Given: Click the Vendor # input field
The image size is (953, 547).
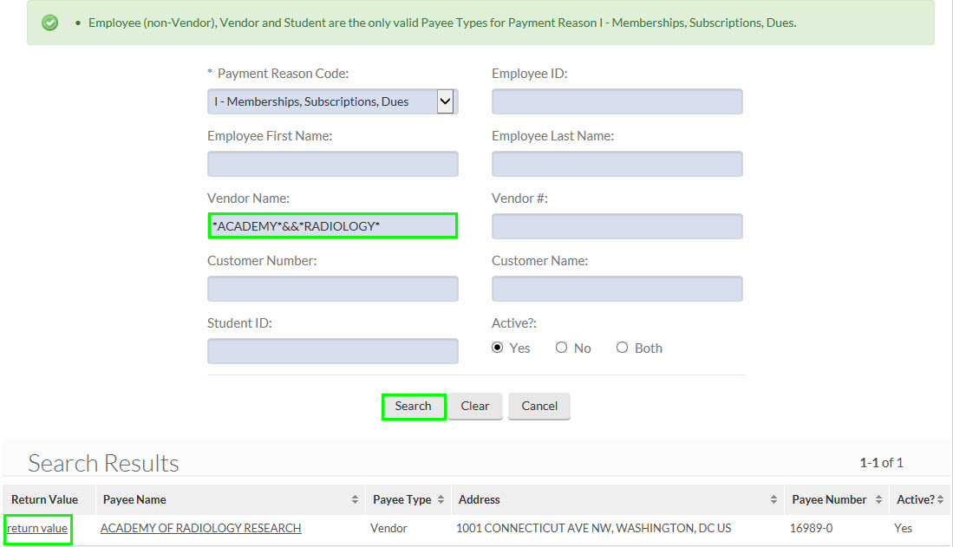Looking at the screenshot, I should coord(617,226).
